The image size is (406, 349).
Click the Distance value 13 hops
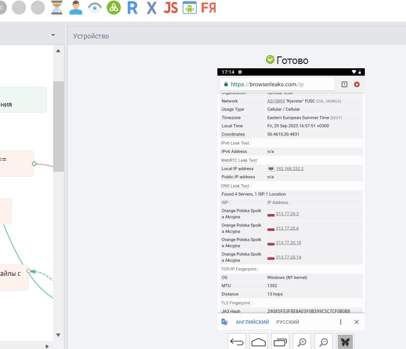[x=275, y=294]
